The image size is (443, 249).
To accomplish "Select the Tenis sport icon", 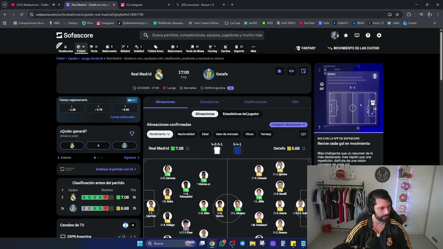I will (x=94, y=48).
